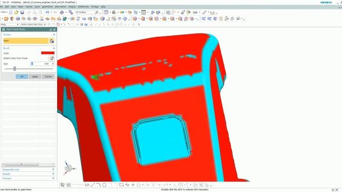
Task: Open the mm units dropdown for Size
Action: 53,64
